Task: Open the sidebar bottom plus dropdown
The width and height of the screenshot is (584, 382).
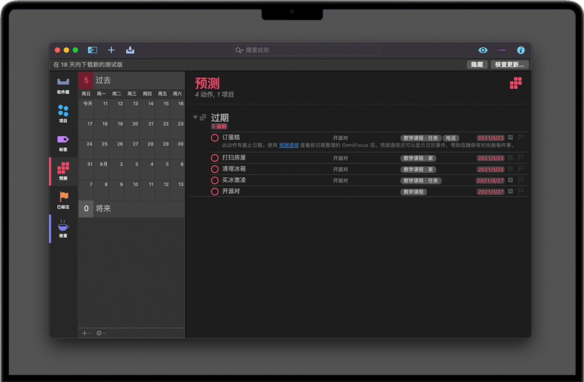Action: 86,333
